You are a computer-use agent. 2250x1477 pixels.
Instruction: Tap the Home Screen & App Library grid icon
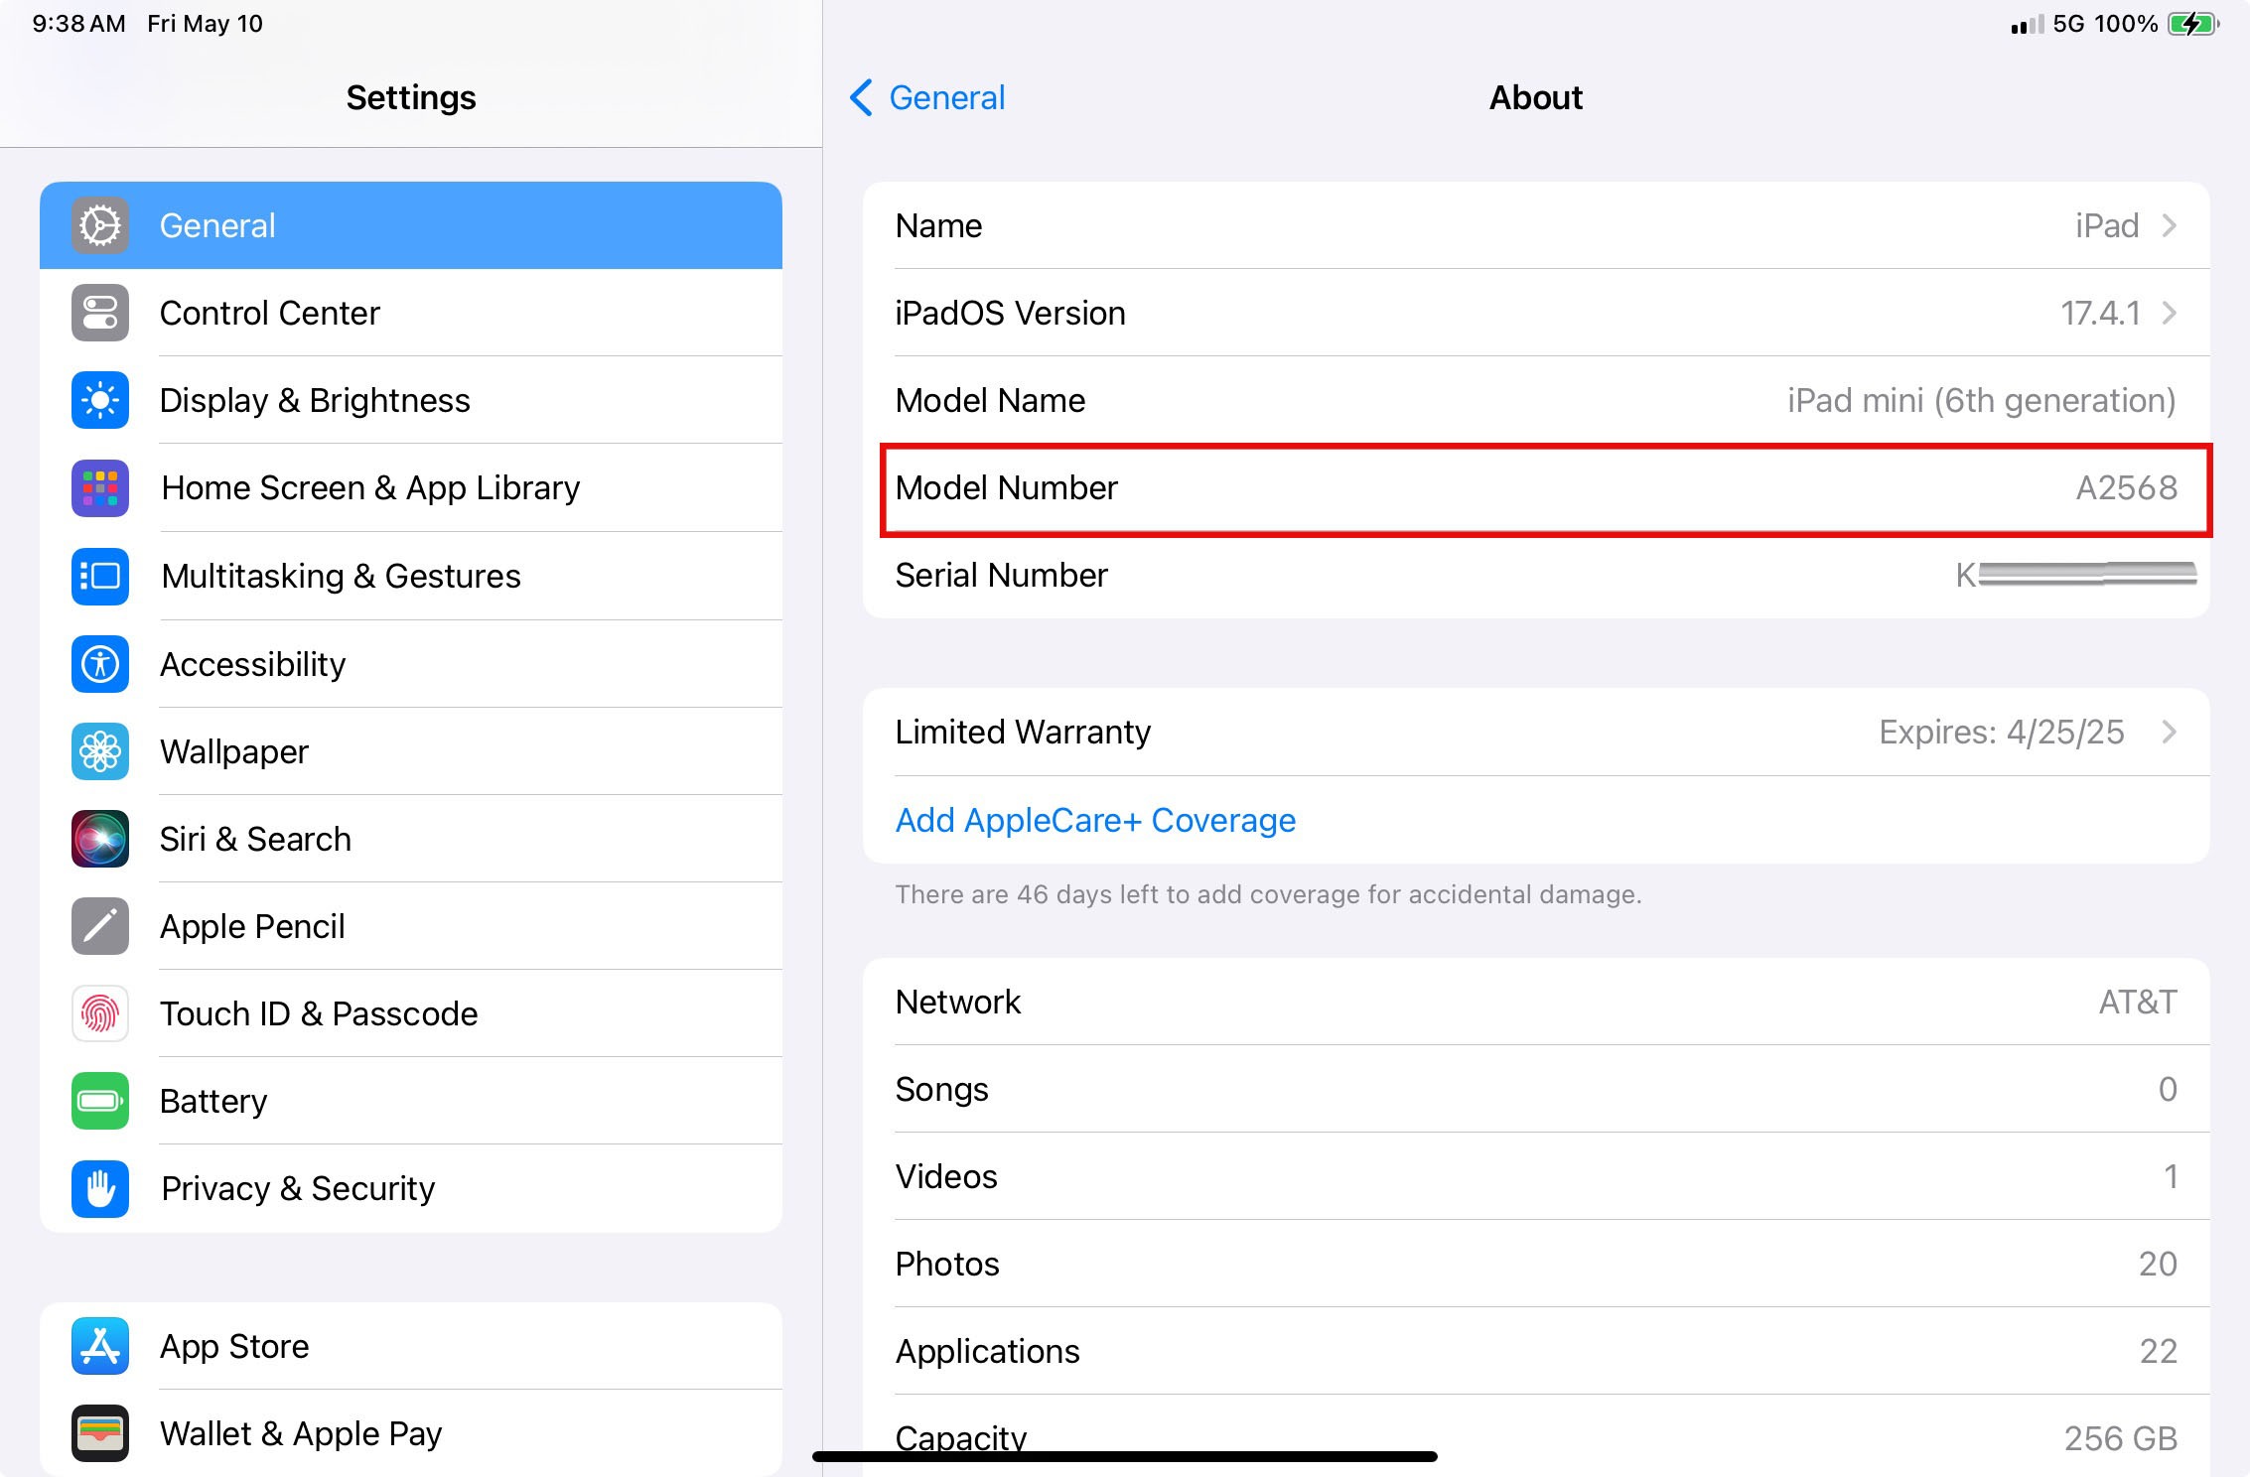tap(100, 487)
